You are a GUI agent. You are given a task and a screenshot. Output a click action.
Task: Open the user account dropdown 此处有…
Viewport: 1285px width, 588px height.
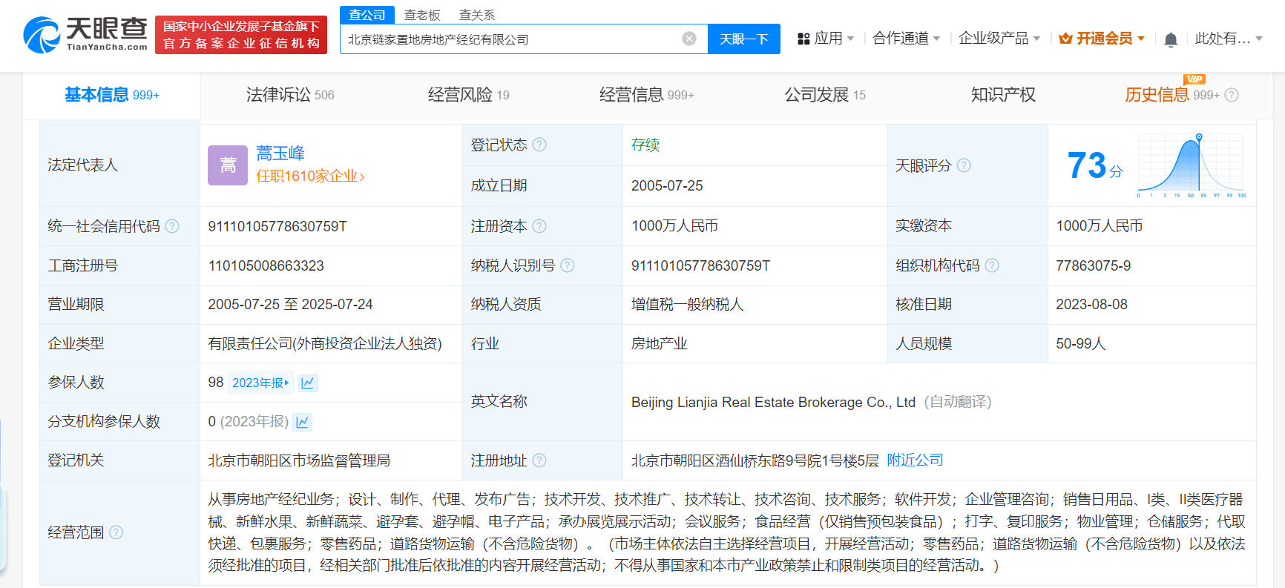[x=1229, y=39]
